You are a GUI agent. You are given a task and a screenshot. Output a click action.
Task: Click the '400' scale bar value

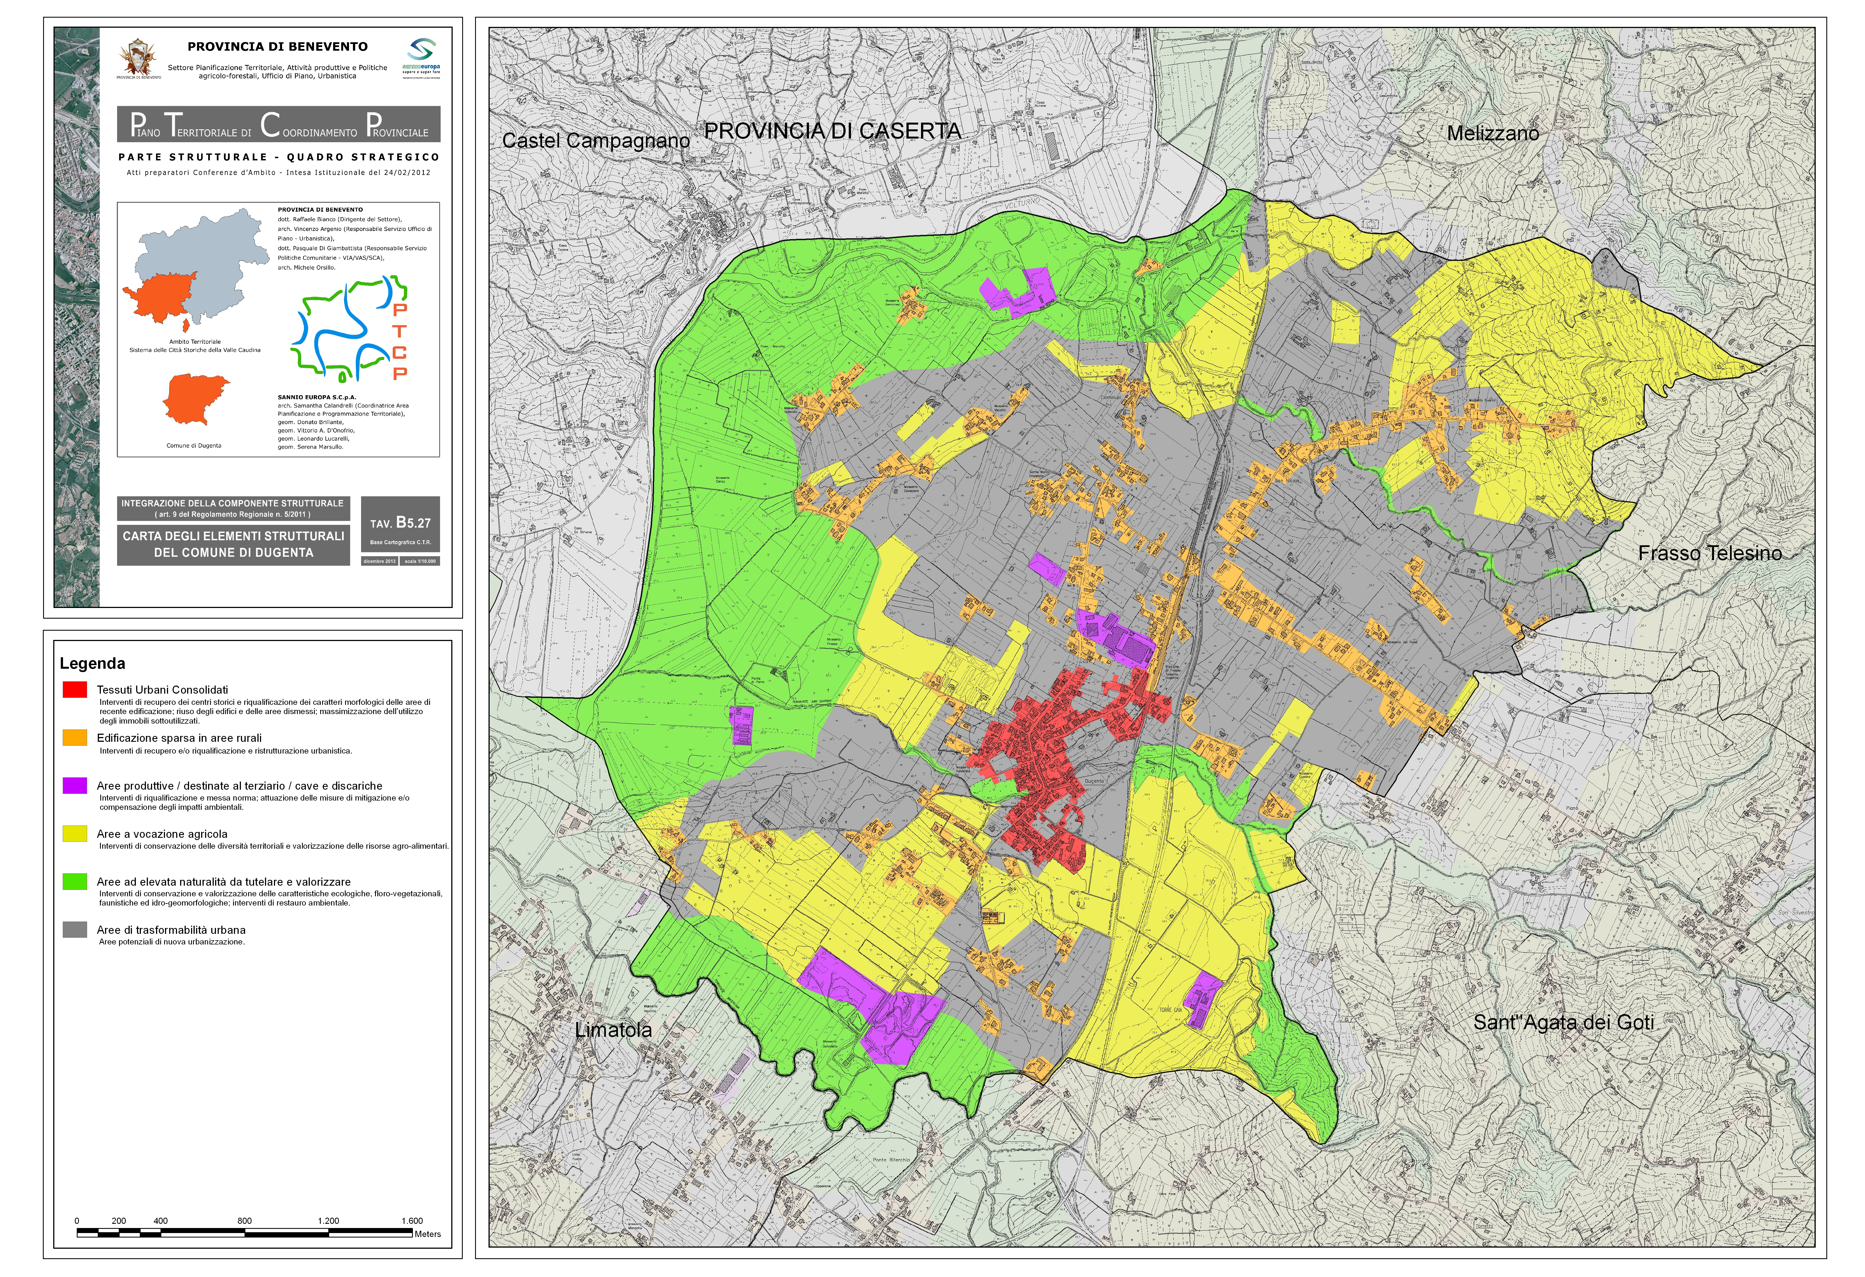(x=161, y=1221)
